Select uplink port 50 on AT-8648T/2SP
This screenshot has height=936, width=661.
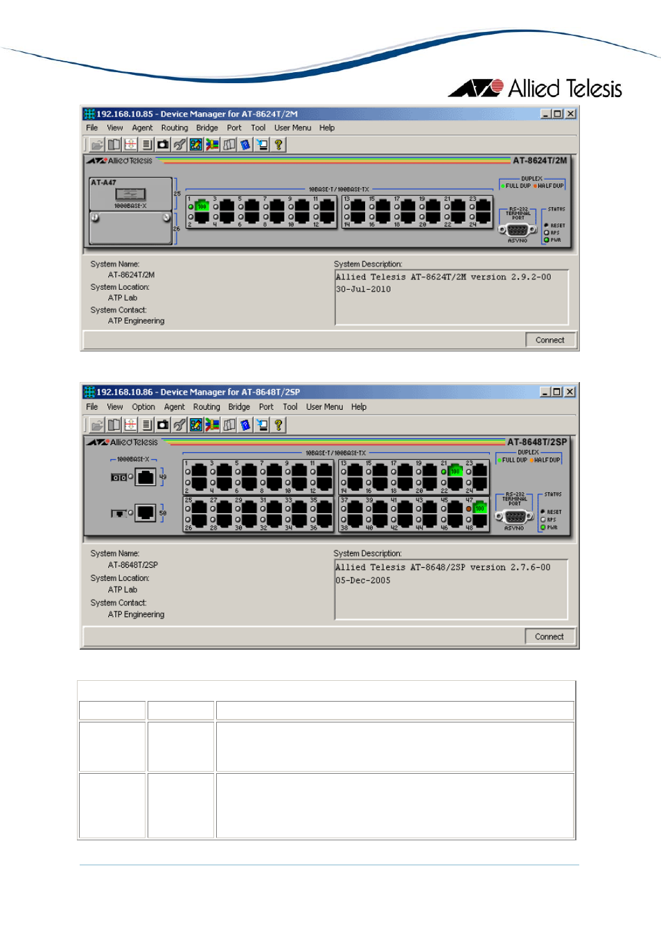coord(146,512)
